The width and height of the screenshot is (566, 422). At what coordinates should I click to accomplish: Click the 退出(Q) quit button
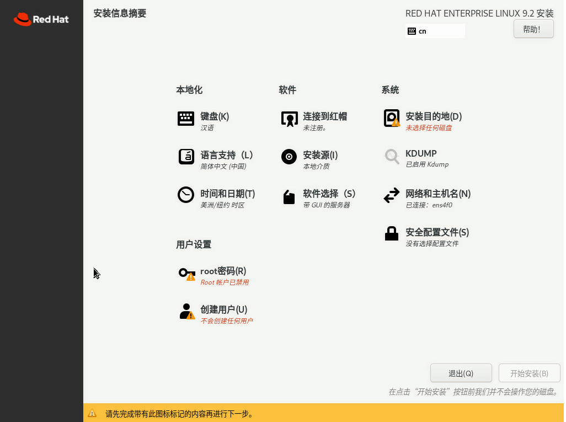click(x=461, y=373)
